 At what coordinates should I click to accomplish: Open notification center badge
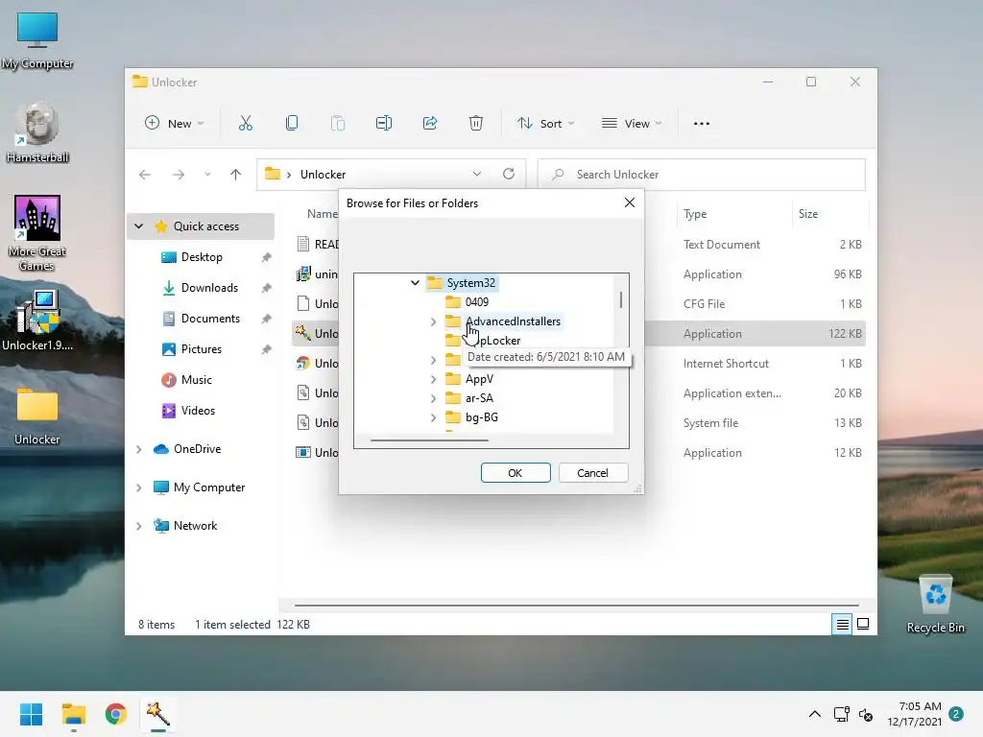click(956, 714)
